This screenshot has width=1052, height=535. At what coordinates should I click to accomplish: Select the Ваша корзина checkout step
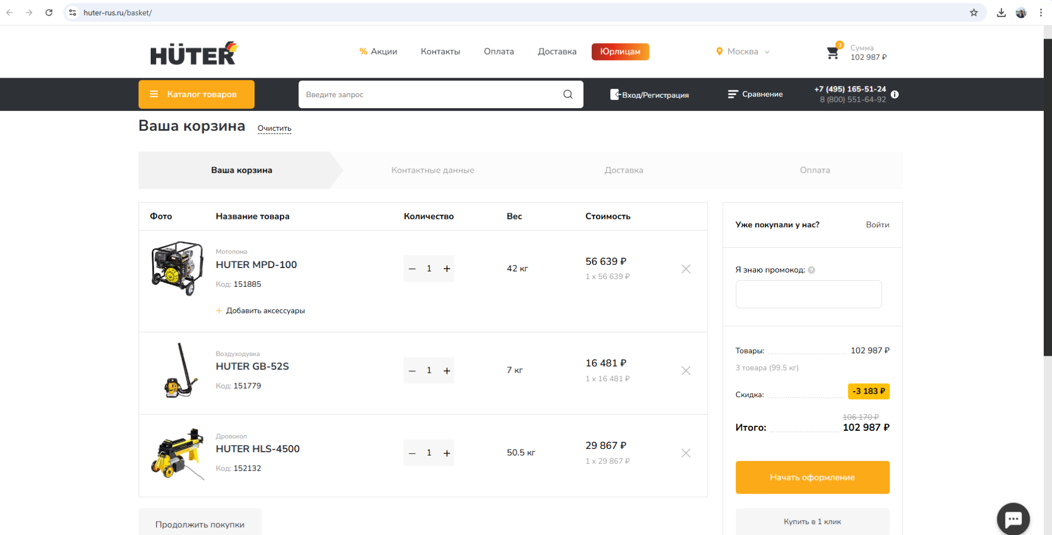(x=241, y=170)
